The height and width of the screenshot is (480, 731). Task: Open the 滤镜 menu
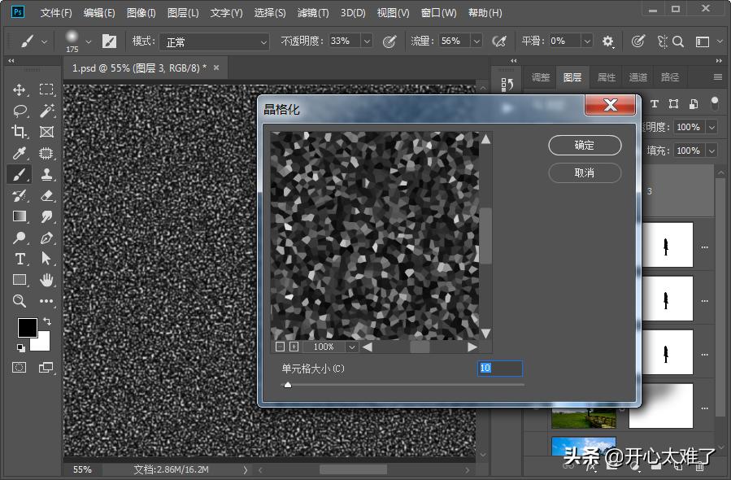[312, 12]
